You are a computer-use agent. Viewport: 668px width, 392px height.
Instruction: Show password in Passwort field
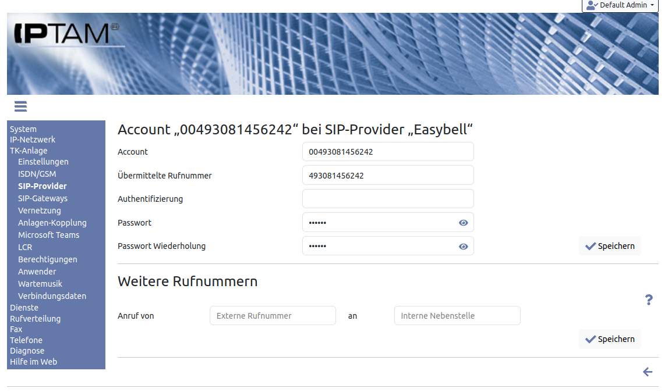[x=463, y=223]
